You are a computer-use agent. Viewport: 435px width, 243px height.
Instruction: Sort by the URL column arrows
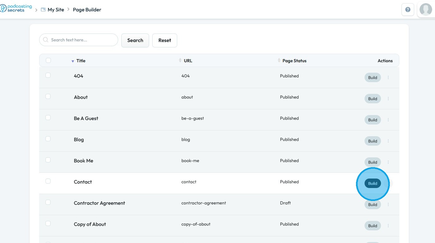point(180,60)
